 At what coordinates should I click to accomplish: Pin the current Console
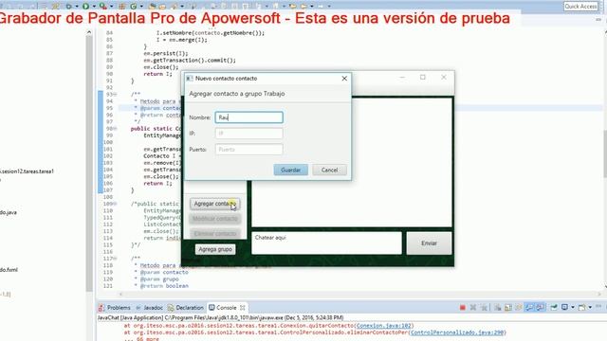554,307
